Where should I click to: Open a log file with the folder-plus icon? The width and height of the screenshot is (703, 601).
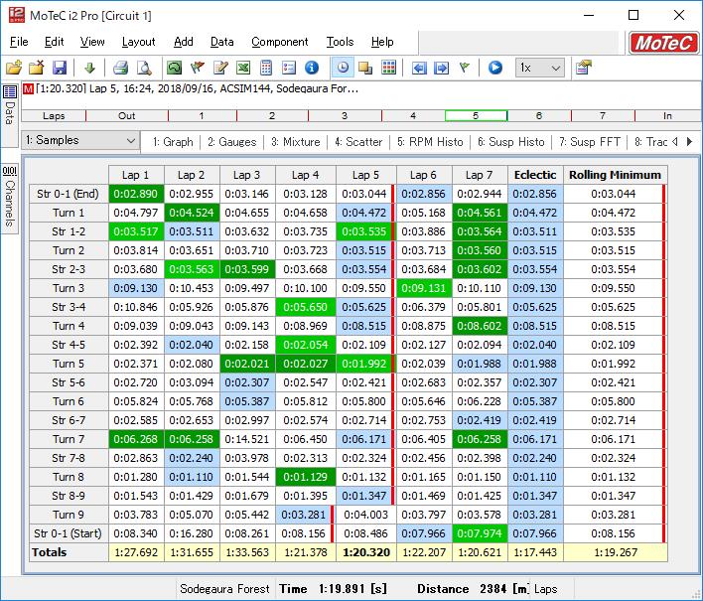[x=14, y=68]
